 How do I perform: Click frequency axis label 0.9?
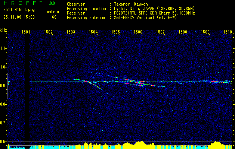pyautogui.click(x=3, y=86)
